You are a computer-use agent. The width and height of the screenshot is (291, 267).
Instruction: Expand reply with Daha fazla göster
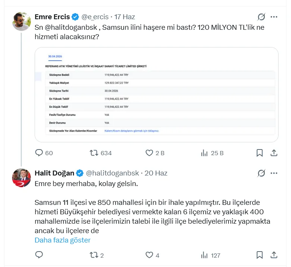[x=62, y=240]
